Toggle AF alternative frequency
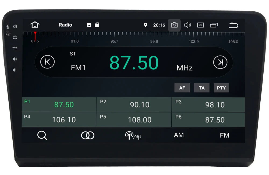This screenshot has height=175, width=269. tap(182, 88)
